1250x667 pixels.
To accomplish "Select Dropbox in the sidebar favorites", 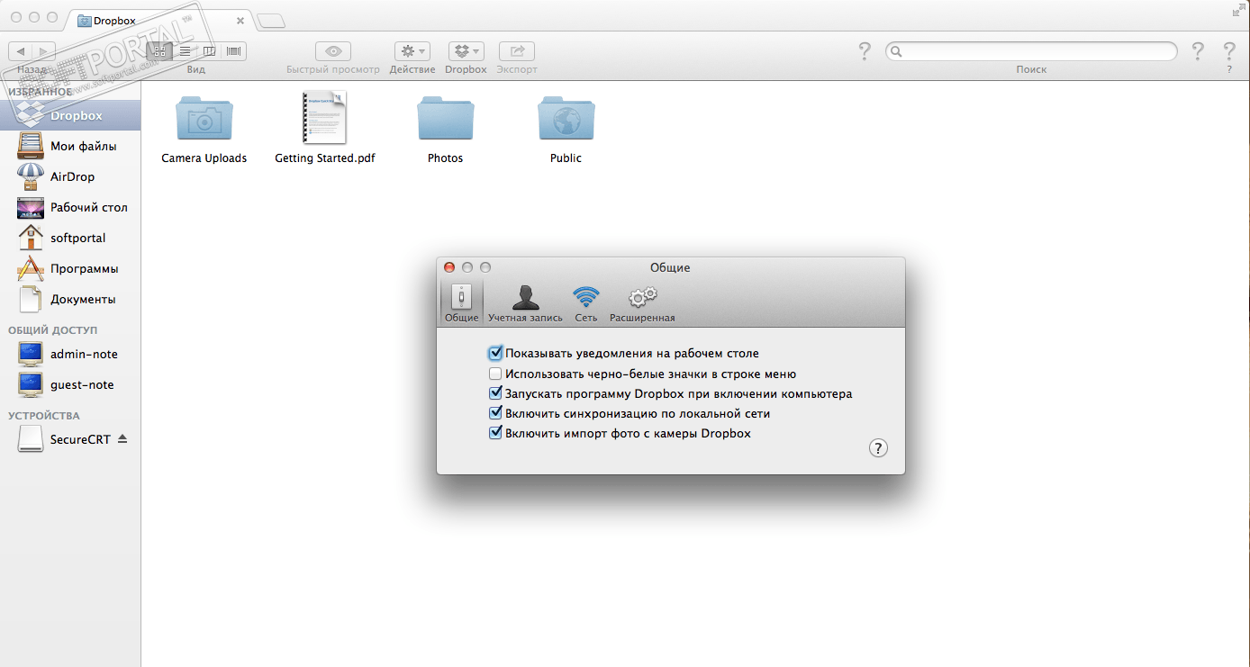I will [70, 115].
